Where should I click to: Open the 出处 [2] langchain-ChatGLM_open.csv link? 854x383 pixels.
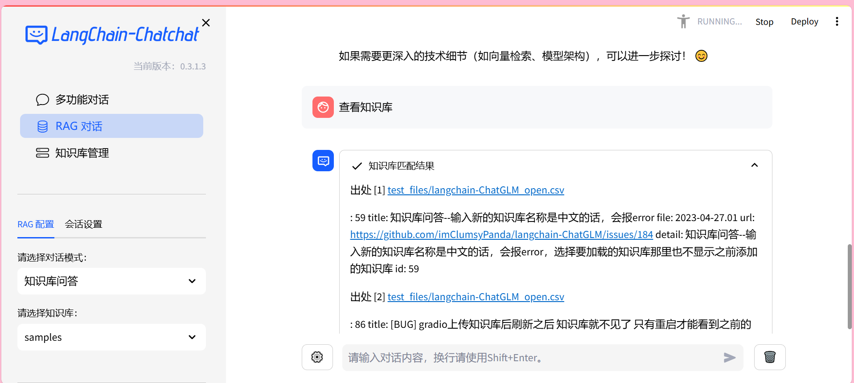pyautogui.click(x=476, y=297)
